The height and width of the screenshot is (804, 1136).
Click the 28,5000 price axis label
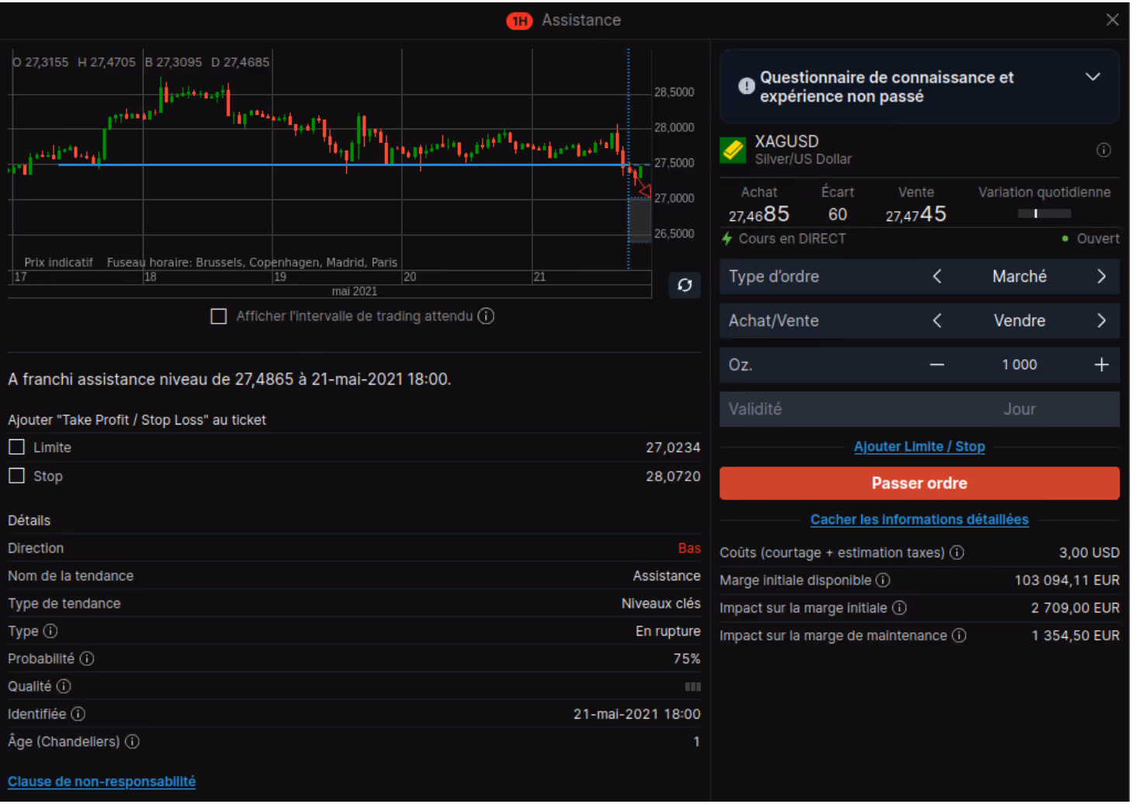tap(674, 92)
